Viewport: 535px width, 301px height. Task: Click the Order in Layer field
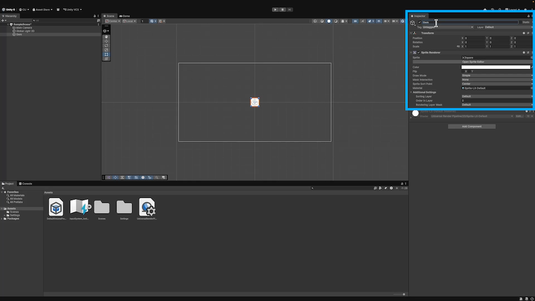(497, 101)
